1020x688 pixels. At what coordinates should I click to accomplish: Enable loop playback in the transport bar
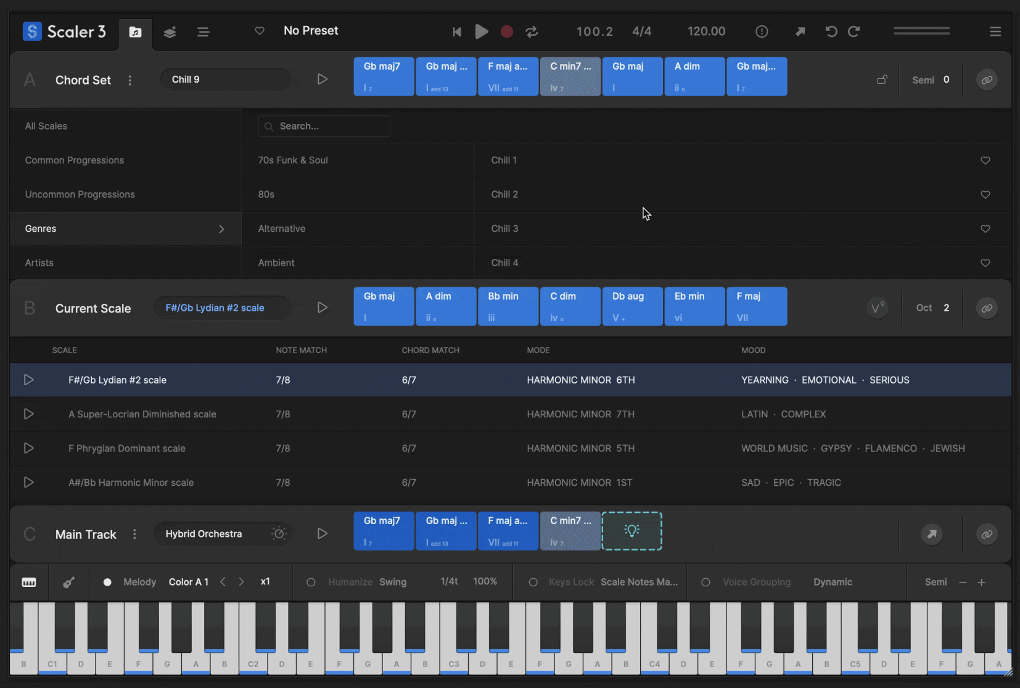[x=532, y=31]
